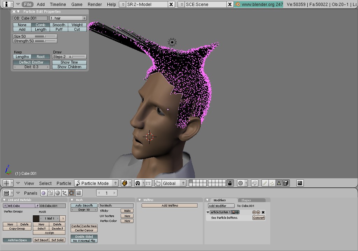Adjust the Size:50 brush slider
This screenshot has height=251, width=358.
click(x=35, y=36)
